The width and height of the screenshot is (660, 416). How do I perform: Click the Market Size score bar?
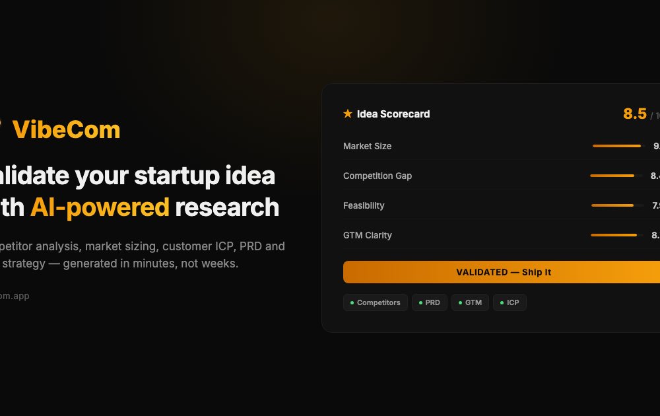619,146
